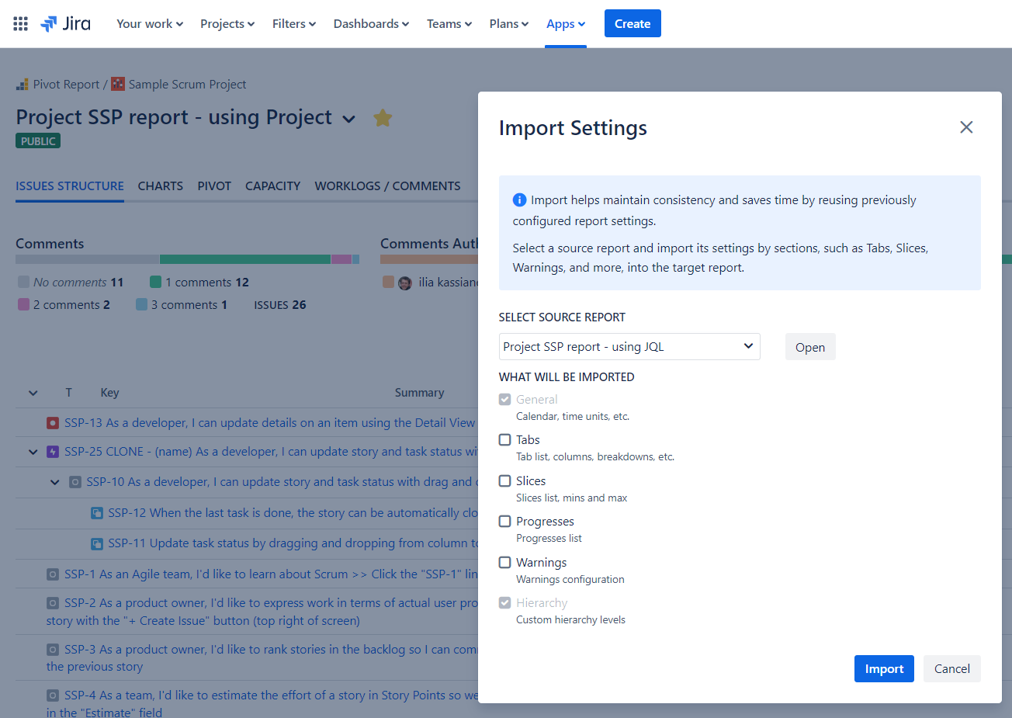This screenshot has height=718, width=1012.
Task: Click the Key column header
Action: tap(109, 393)
